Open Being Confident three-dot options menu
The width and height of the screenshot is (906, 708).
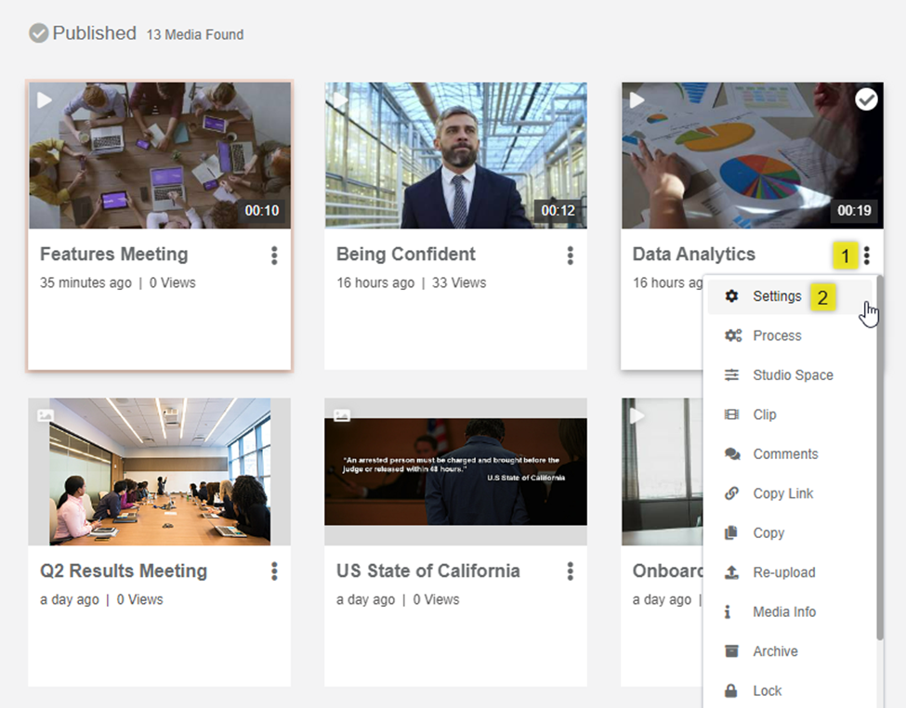[x=570, y=256]
